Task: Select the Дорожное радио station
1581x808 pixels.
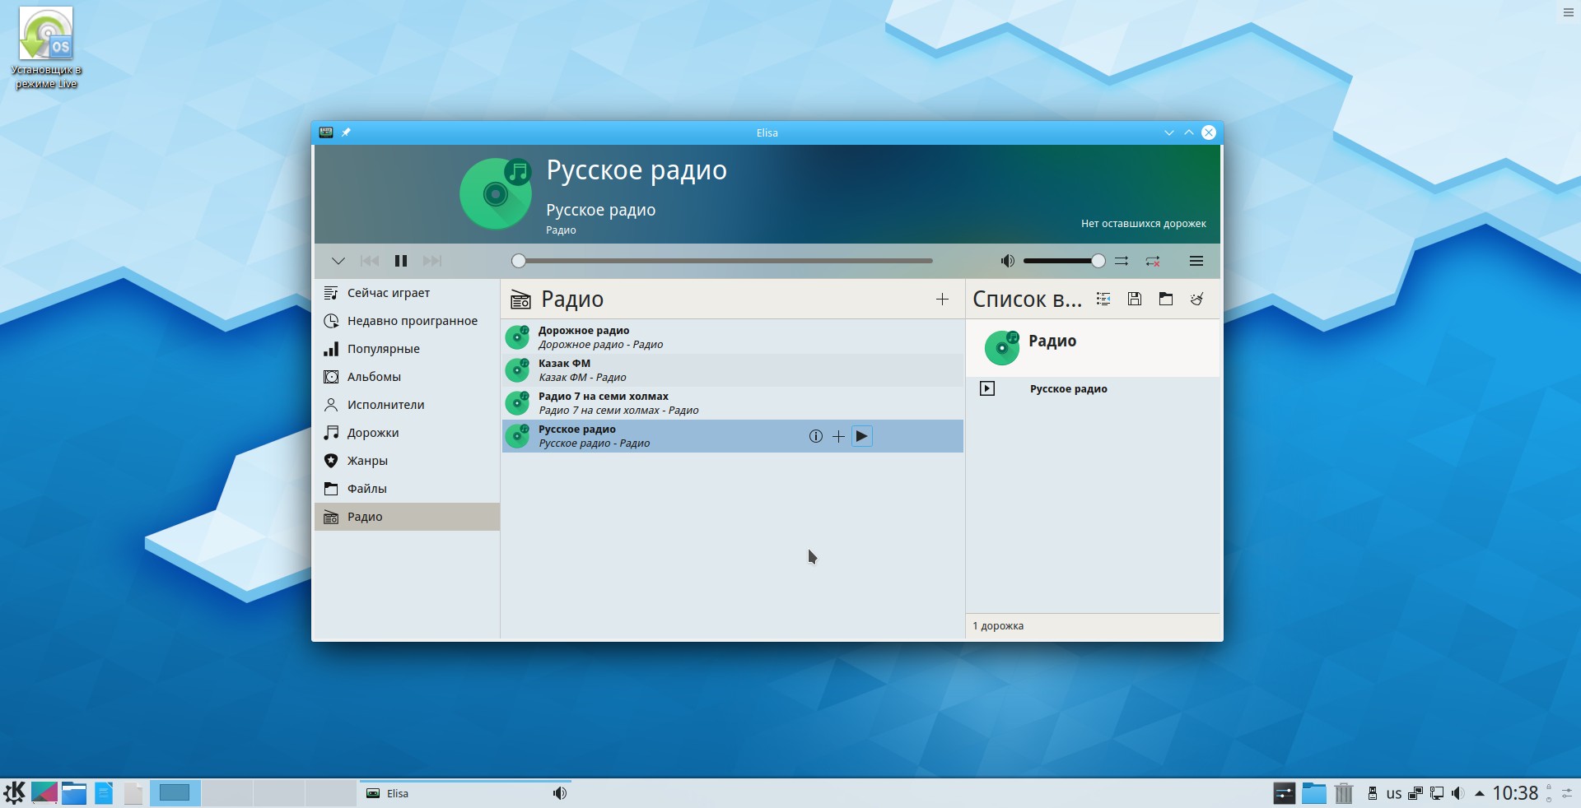Action: [733, 337]
